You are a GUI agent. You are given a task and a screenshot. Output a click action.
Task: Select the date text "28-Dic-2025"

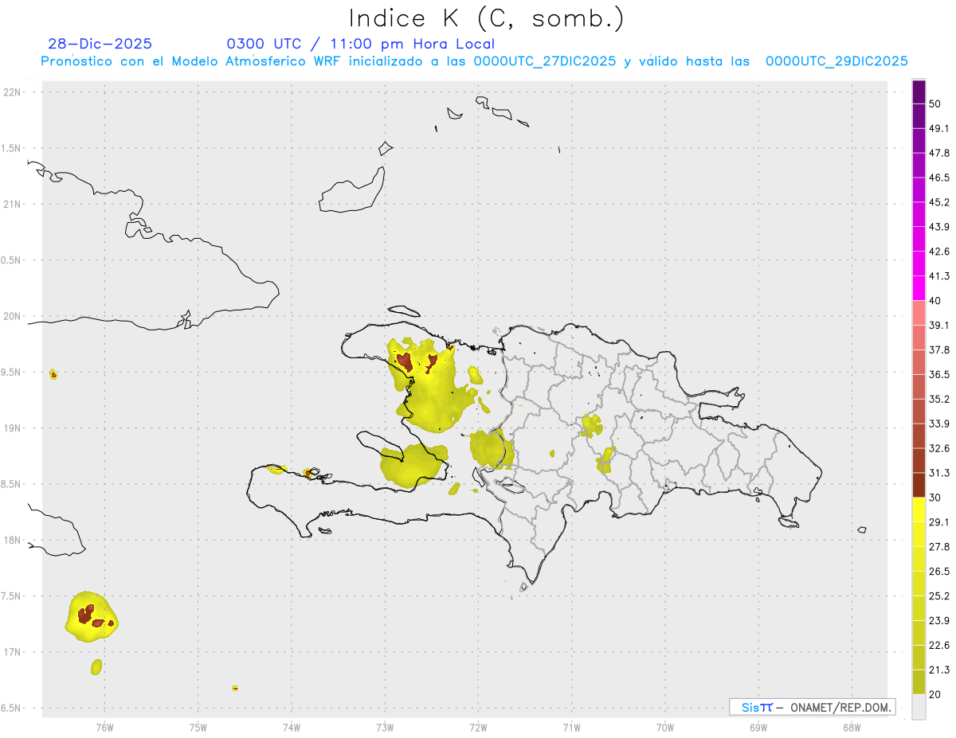[100, 44]
